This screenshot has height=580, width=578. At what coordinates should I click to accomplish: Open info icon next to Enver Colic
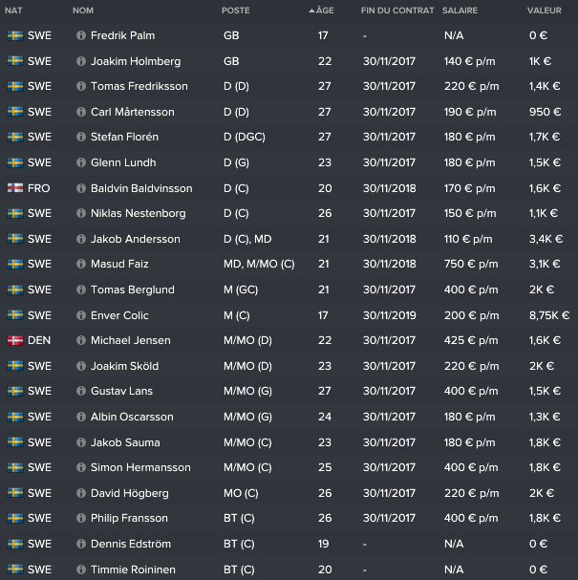(80, 315)
